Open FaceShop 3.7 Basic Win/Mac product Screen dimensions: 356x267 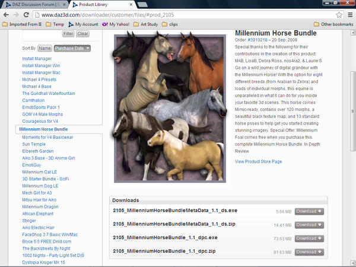[x=50, y=234]
